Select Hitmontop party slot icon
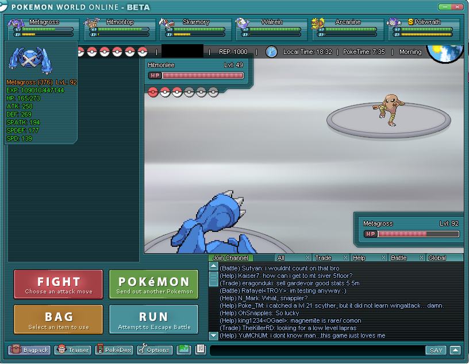 pyautogui.click(x=91, y=24)
